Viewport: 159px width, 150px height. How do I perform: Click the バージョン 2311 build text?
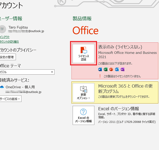127,122
